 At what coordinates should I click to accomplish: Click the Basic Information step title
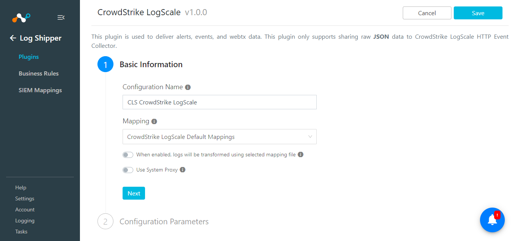click(151, 65)
